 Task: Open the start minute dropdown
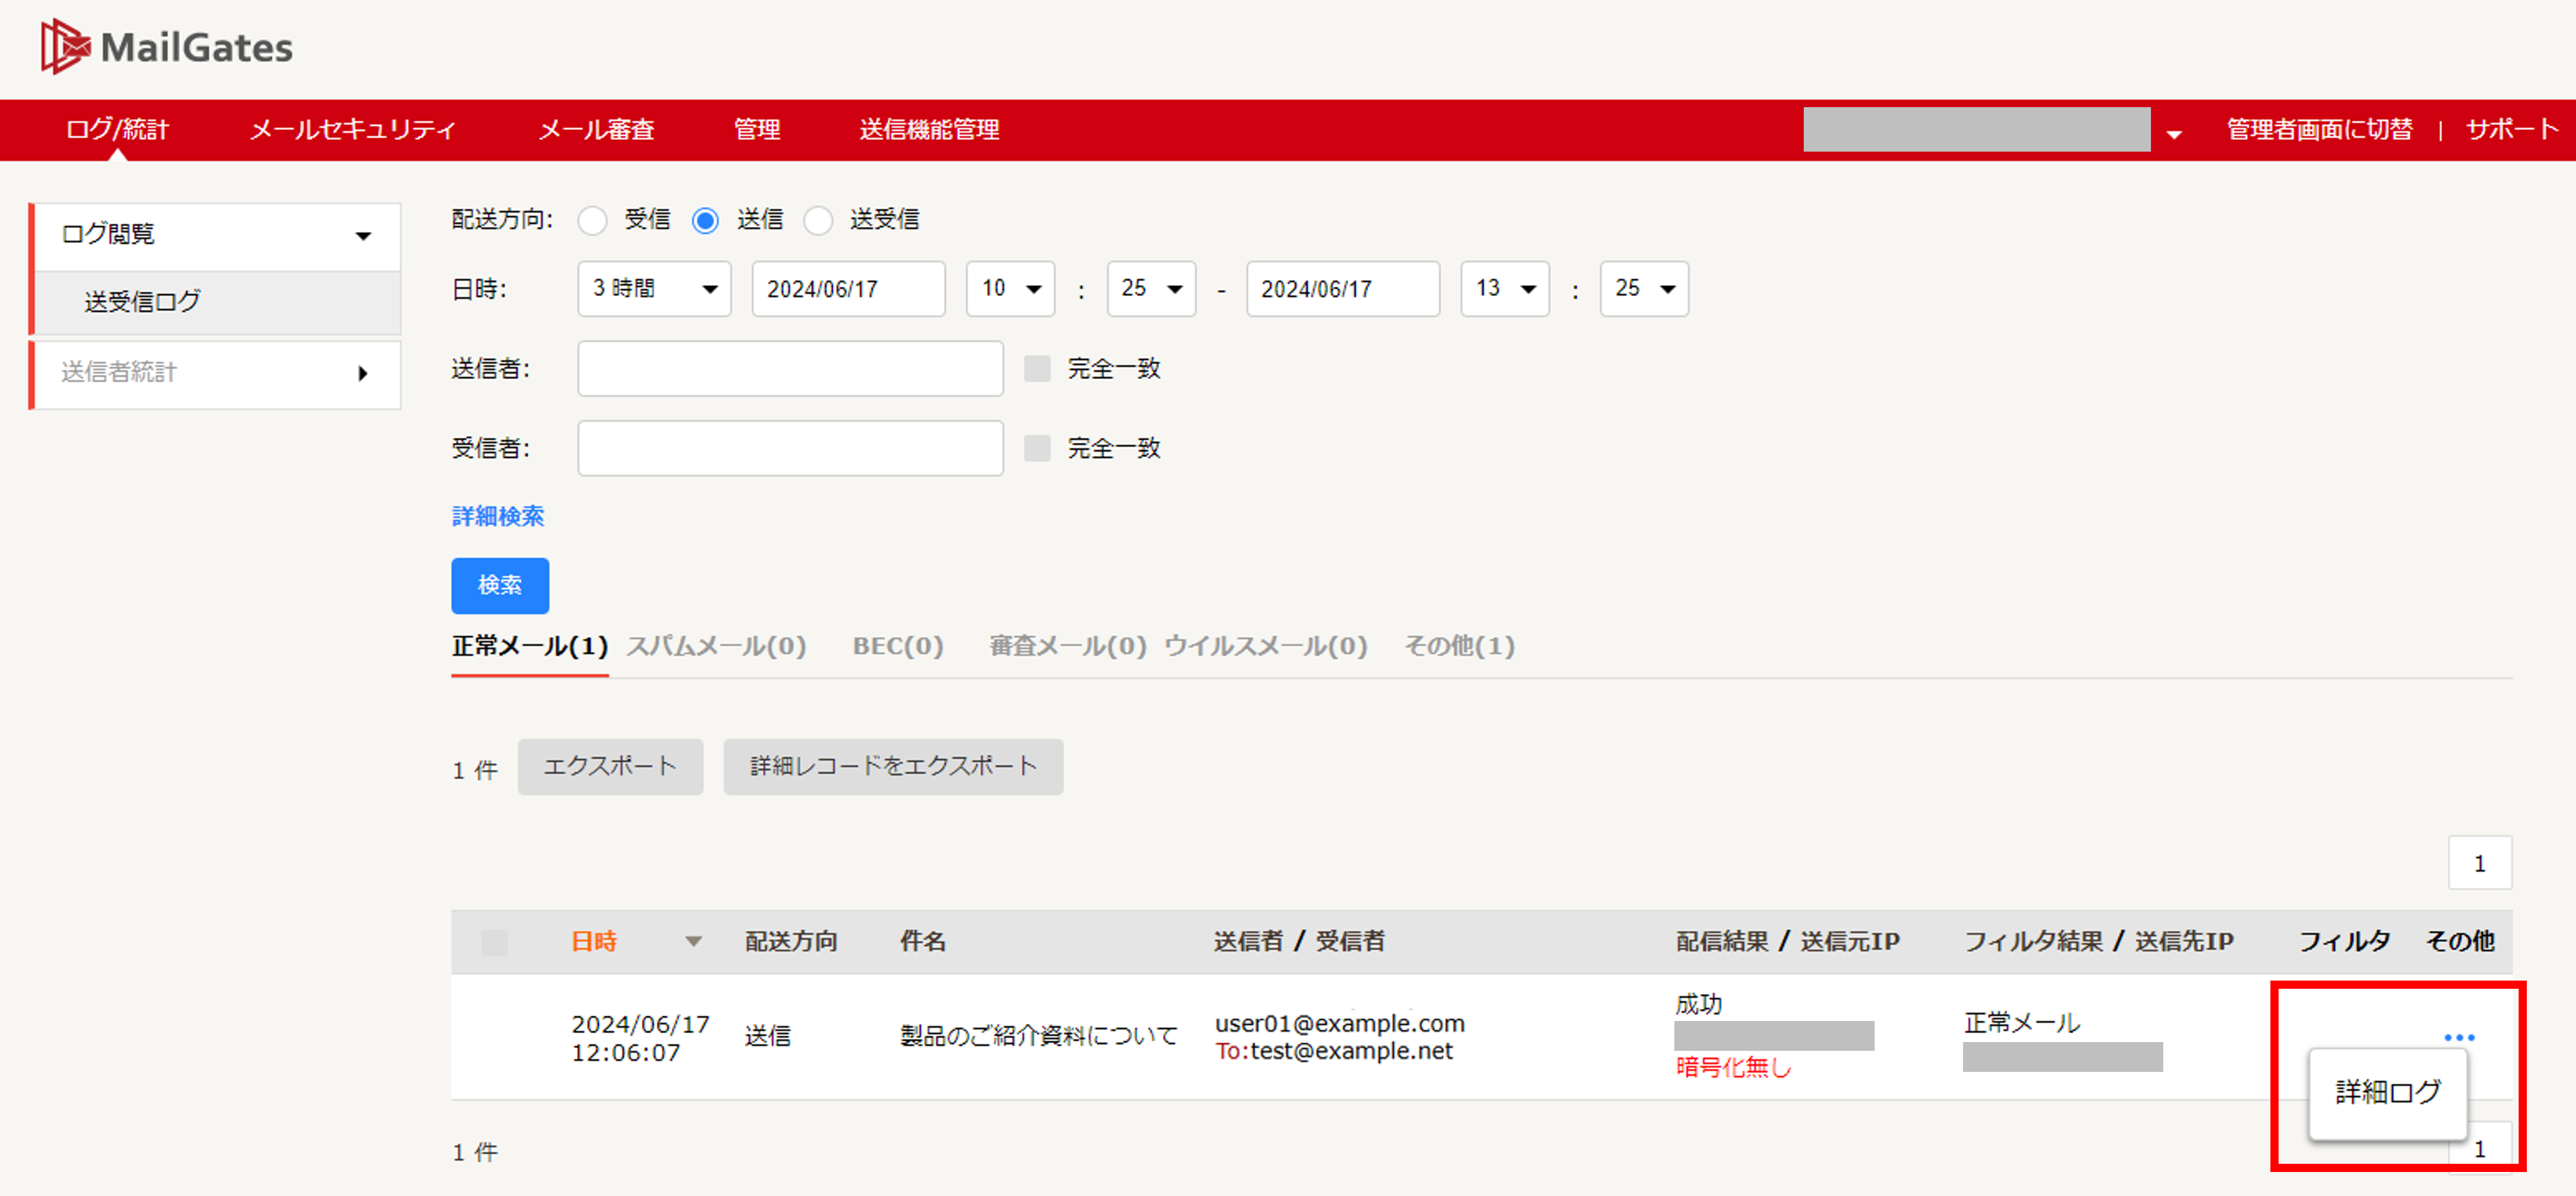tap(1151, 289)
